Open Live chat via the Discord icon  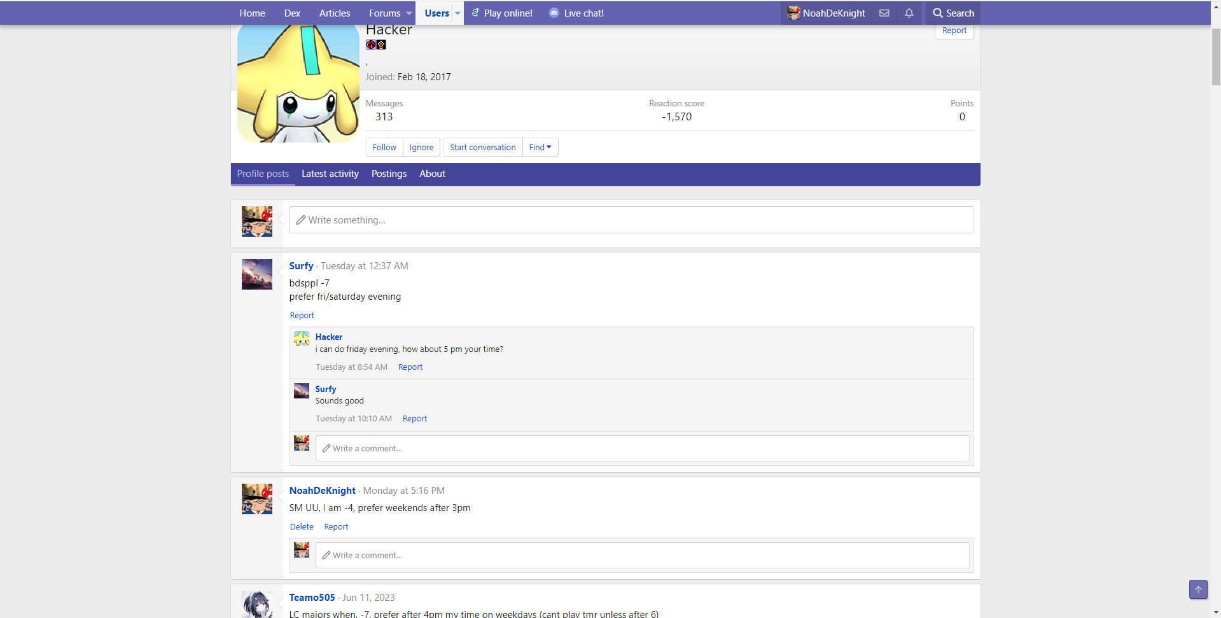pos(554,13)
